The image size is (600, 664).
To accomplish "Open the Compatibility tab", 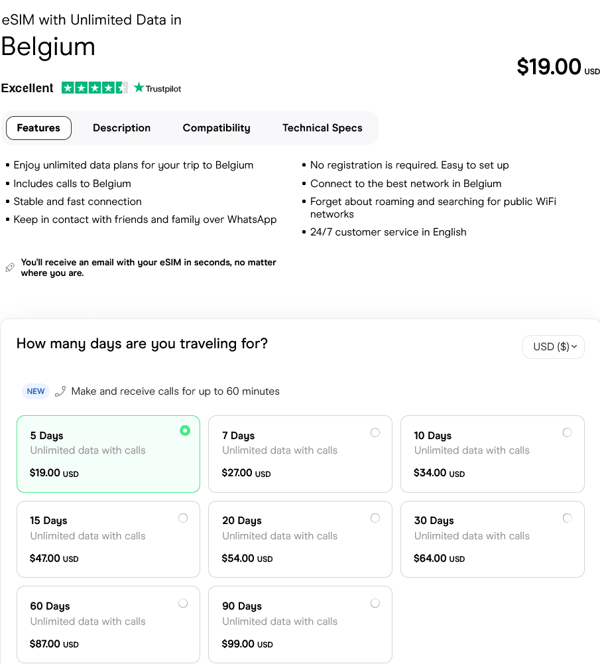I will tap(216, 128).
